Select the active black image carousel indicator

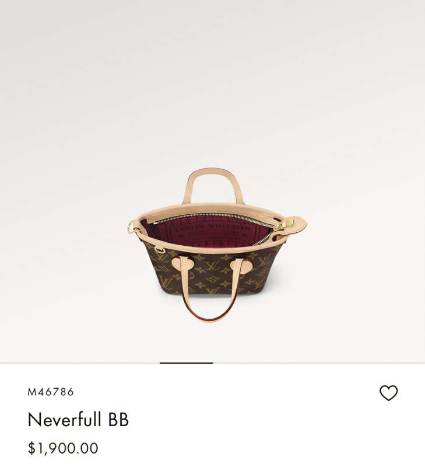[x=187, y=363]
